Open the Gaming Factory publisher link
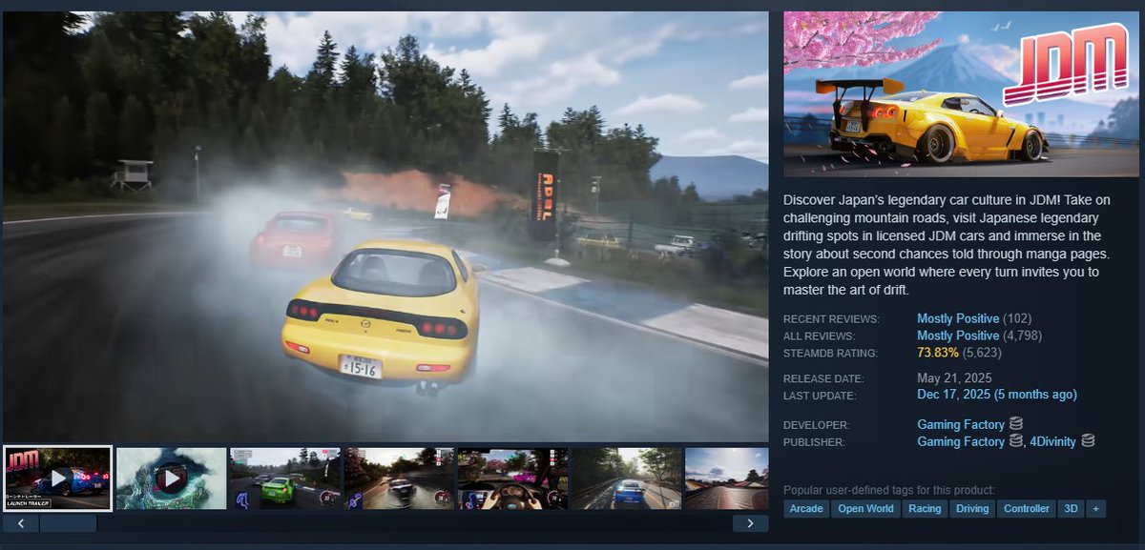 (x=961, y=441)
